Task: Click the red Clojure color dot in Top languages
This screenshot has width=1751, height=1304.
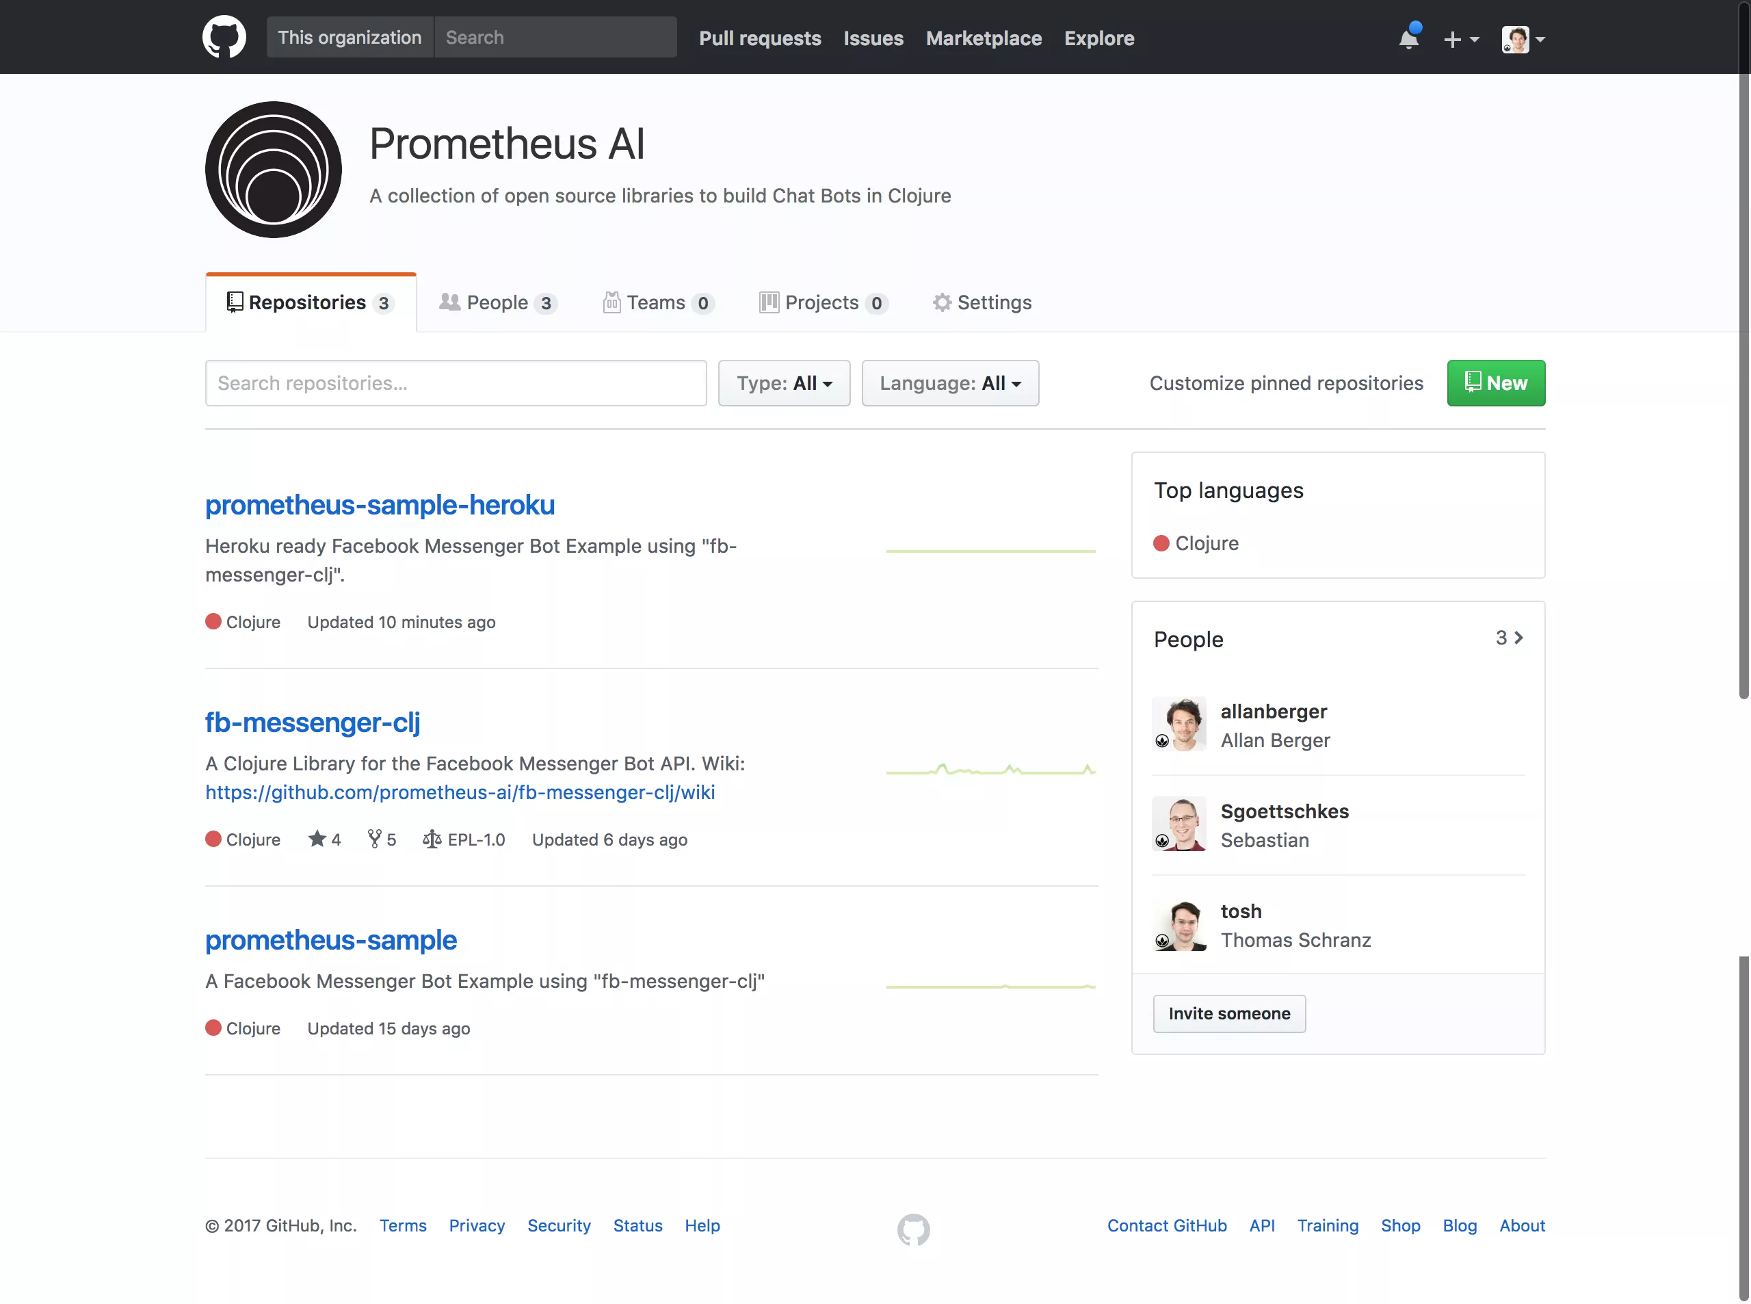Action: 1161,543
